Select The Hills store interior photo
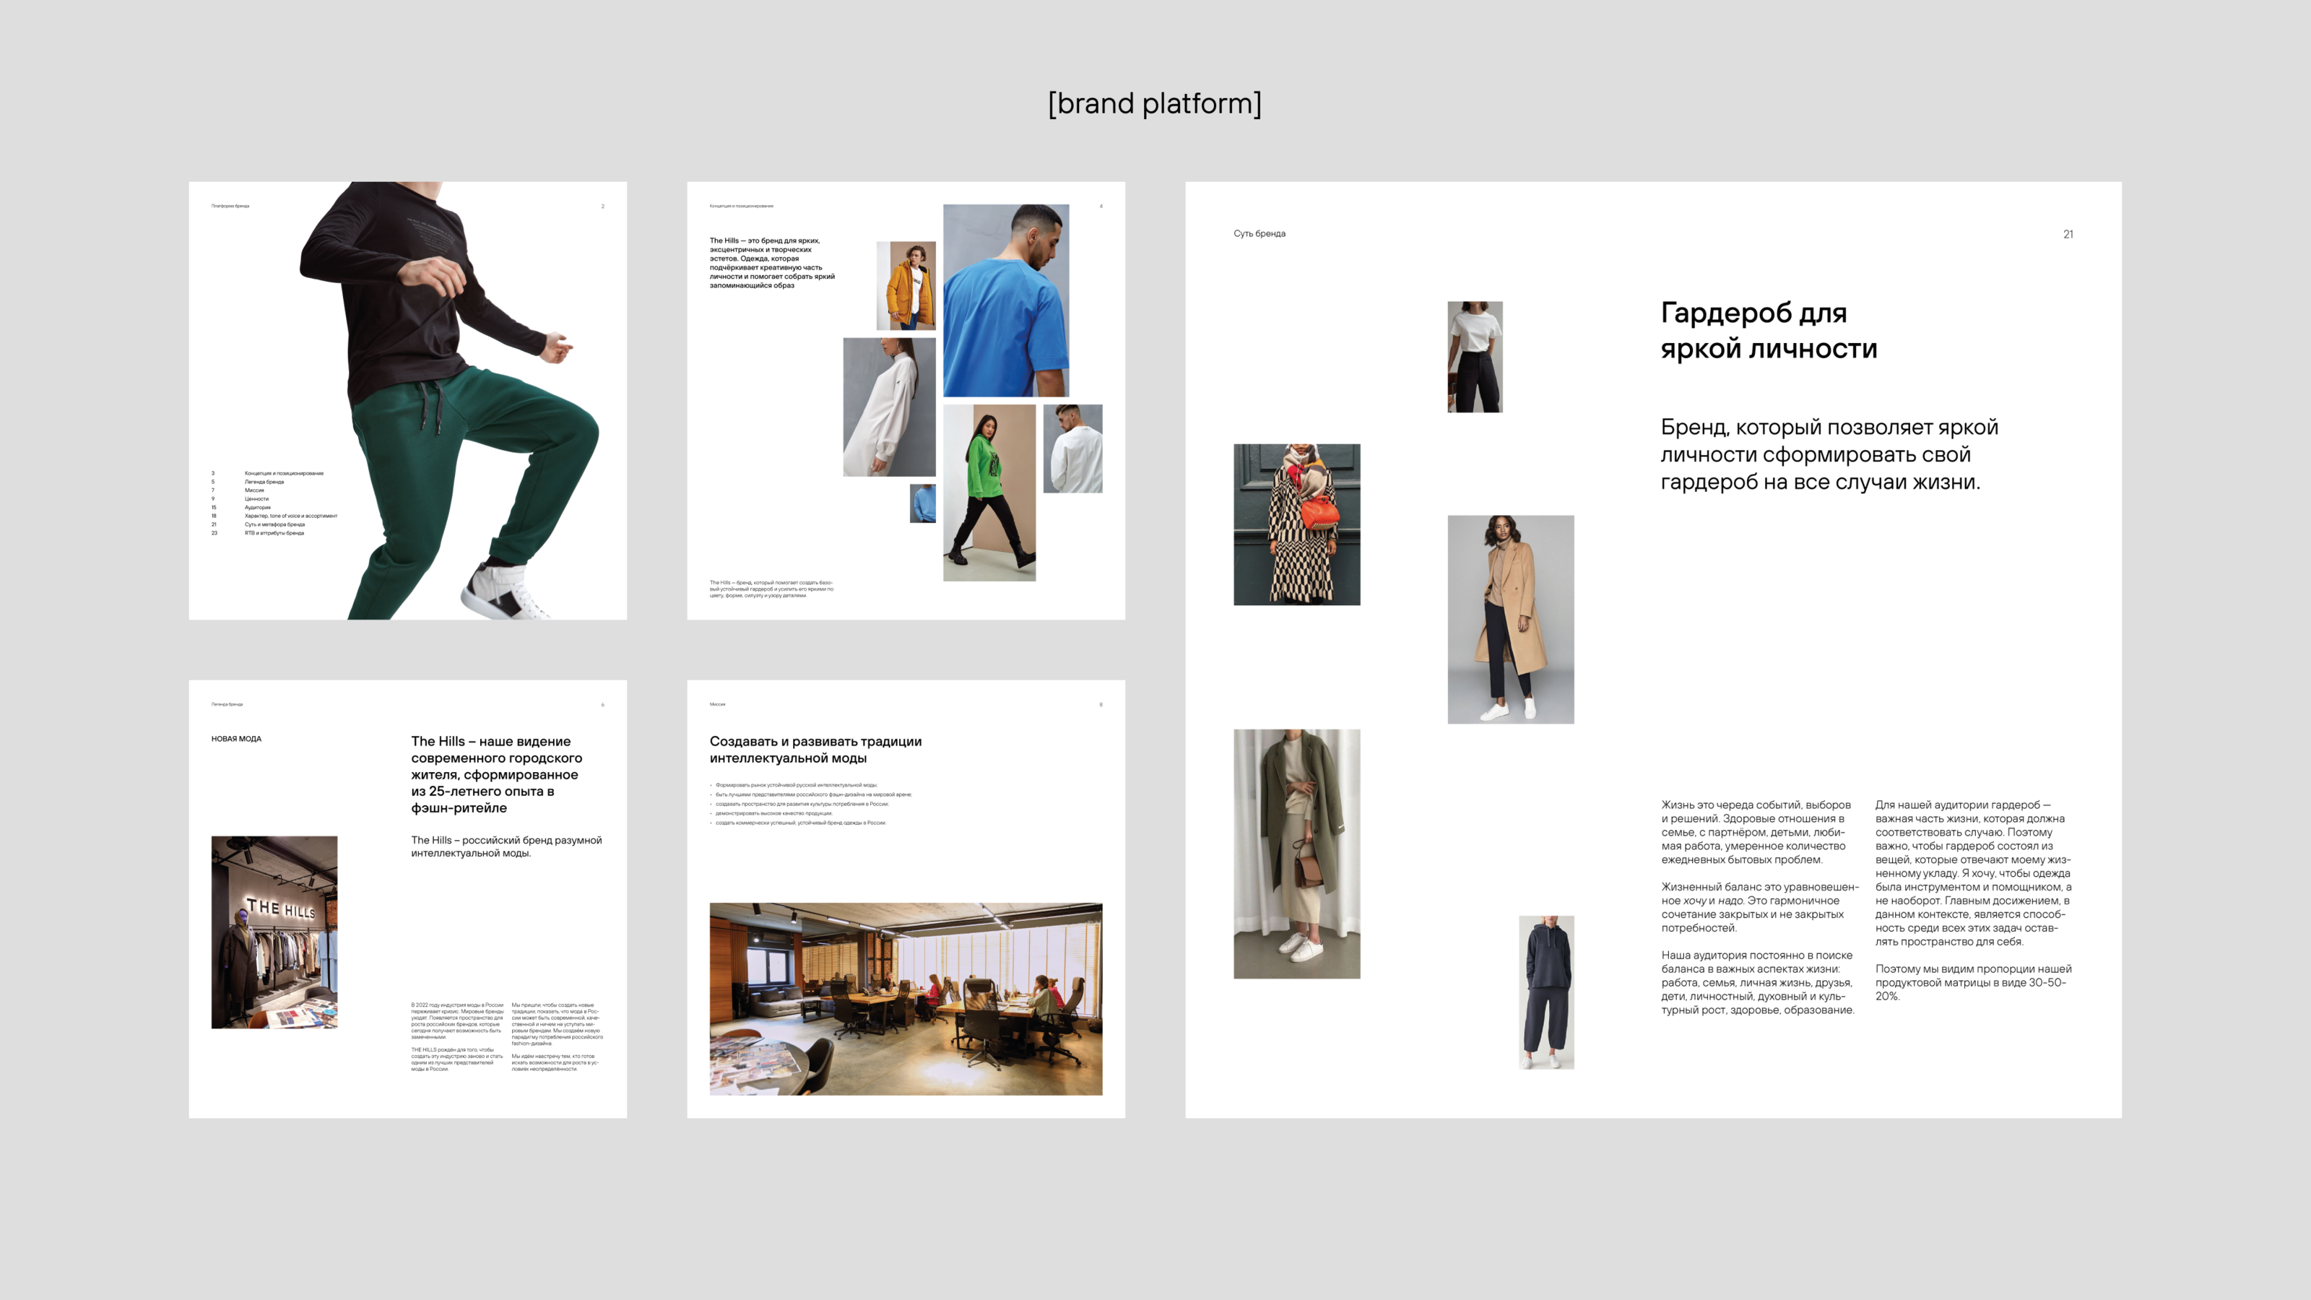This screenshot has width=2311, height=1300. click(x=274, y=931)
